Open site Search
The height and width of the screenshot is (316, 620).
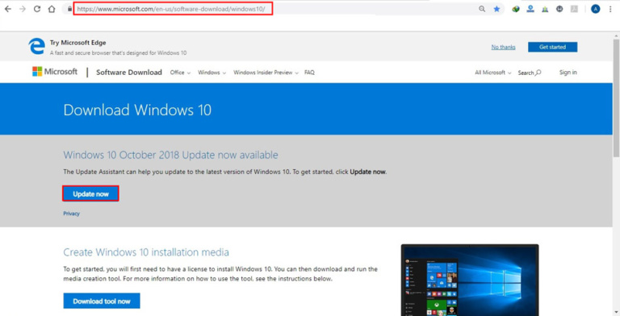click(530, 73)
